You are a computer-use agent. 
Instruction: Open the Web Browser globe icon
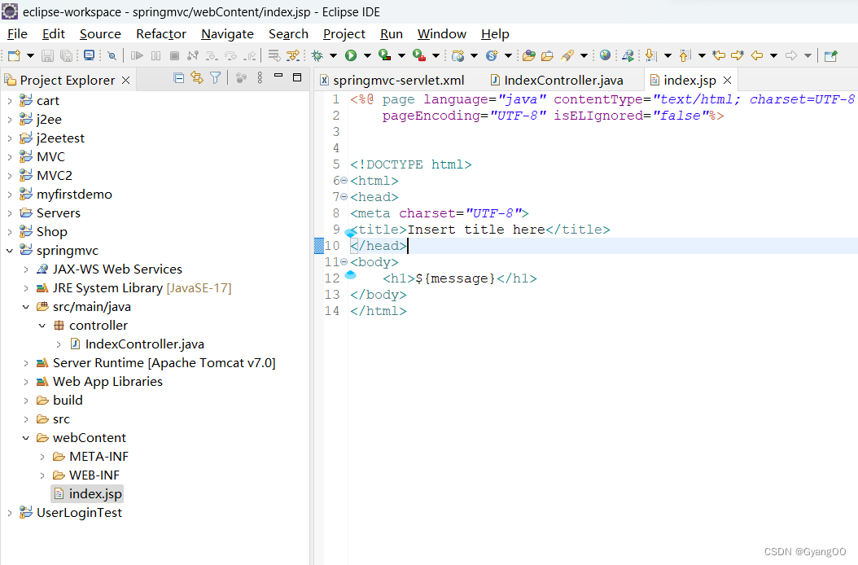(x=605, y=55)
